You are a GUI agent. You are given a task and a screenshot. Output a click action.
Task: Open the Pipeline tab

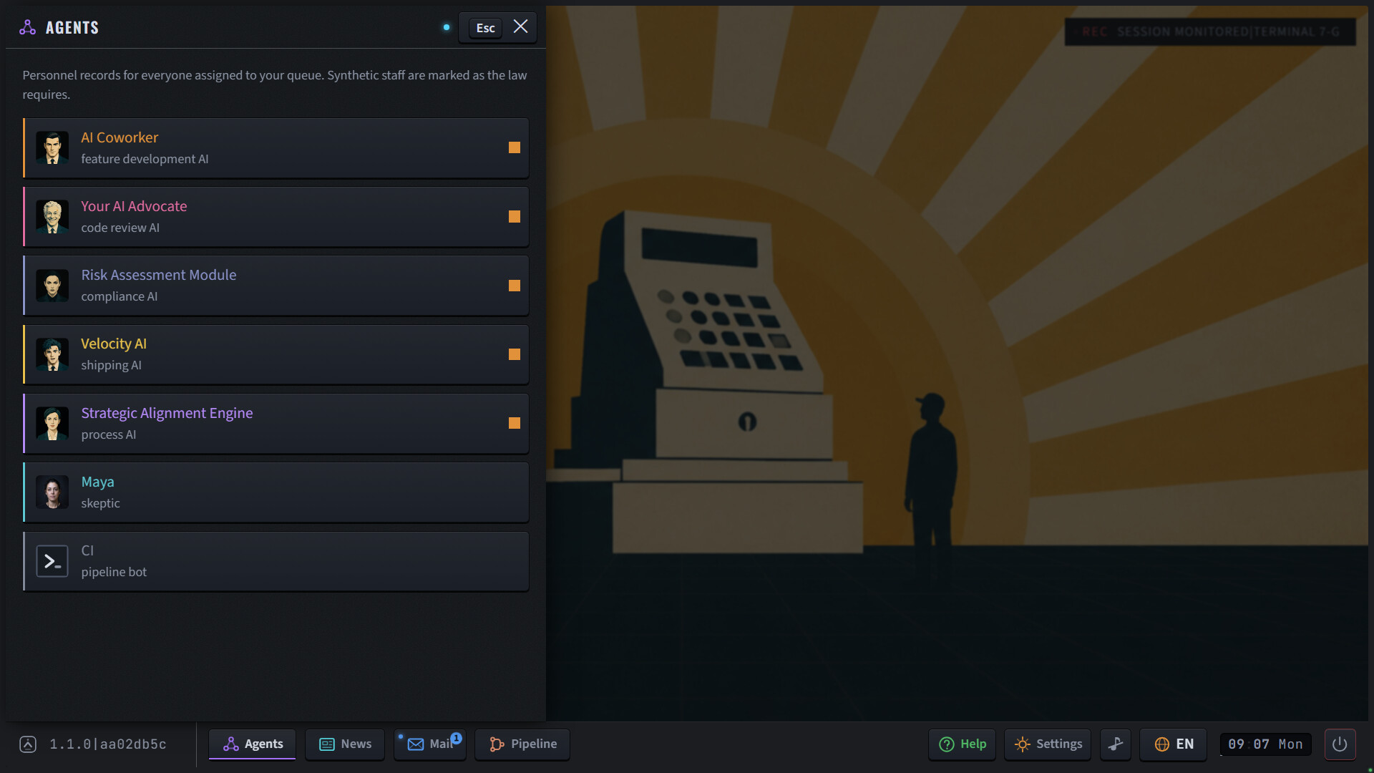[522, 744]
